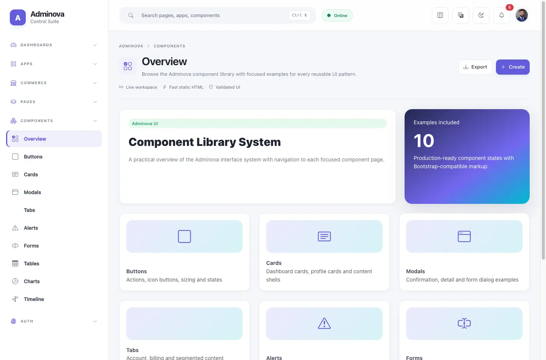Click the Online status badge
Image resolution: width=546 pixels, height=360 pixels.
tap(337, 16)
